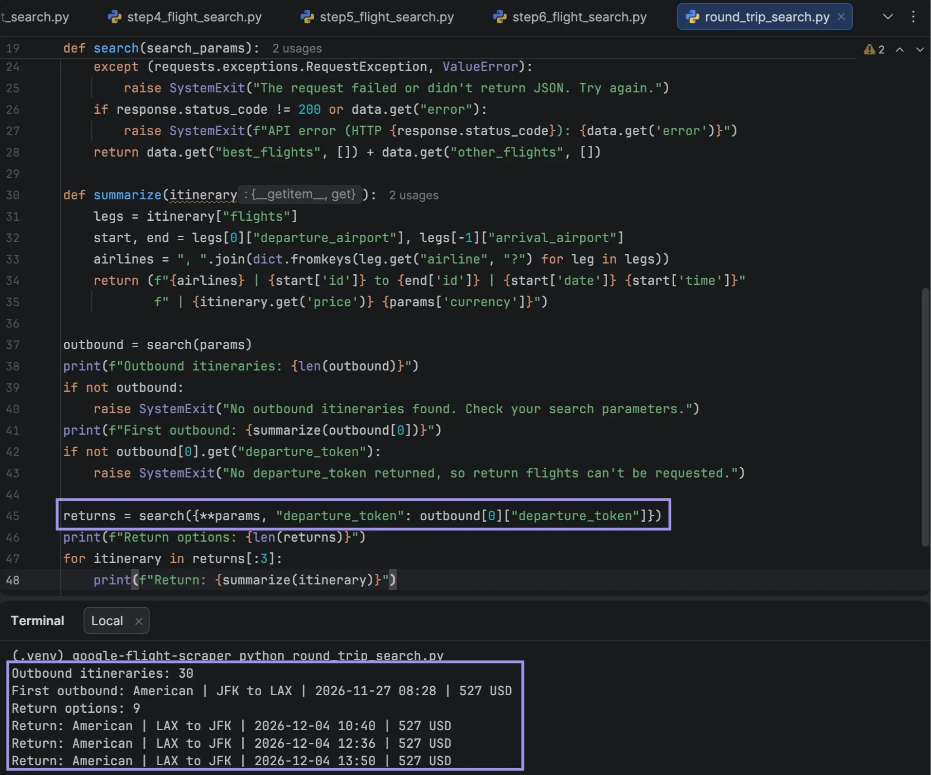Jump to the previous highlighted problem arrow
This screenshot has height=775, width=931.
900,49
